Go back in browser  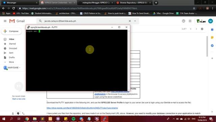[x=3, y=8]
